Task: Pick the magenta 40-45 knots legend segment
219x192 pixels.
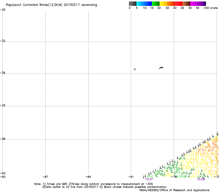Action: pos(197,4)
